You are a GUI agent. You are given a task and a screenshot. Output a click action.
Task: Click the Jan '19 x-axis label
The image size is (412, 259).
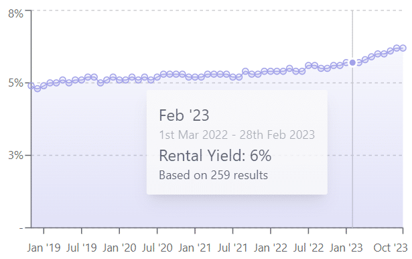[44, 248]
